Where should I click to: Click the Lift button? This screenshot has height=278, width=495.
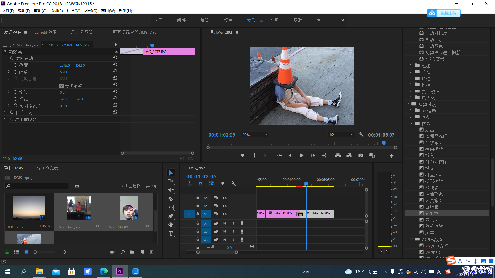pyautogui.click(x=338, y=155)
